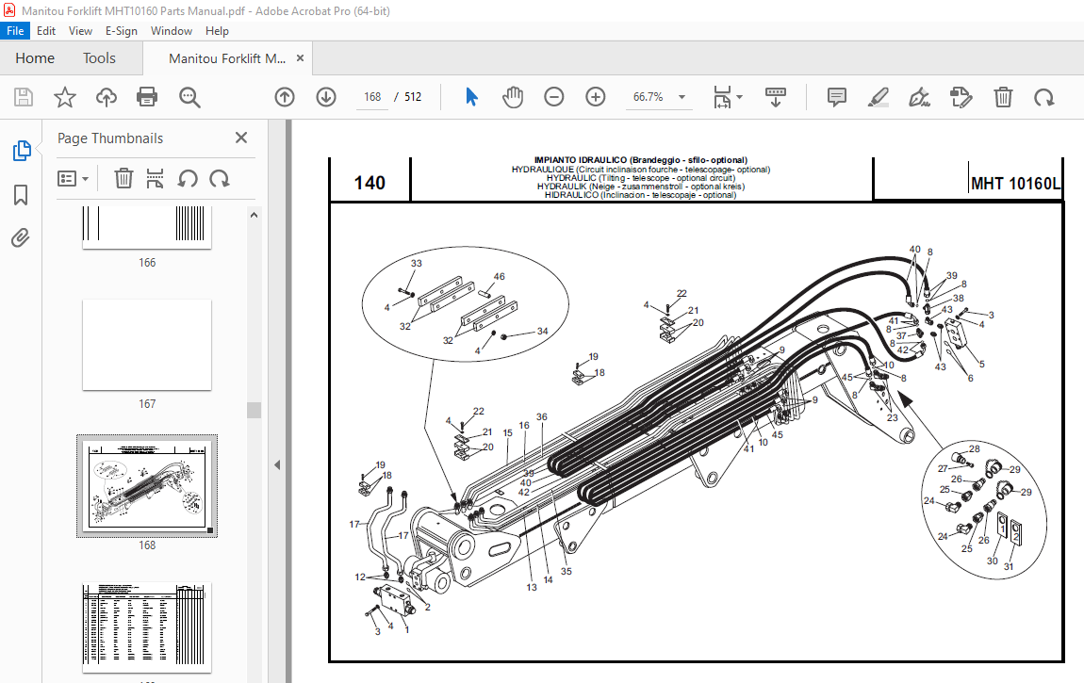Open the Window menu

pos(172,31)
